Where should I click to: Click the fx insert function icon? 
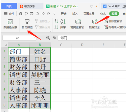tap(54, 38)
